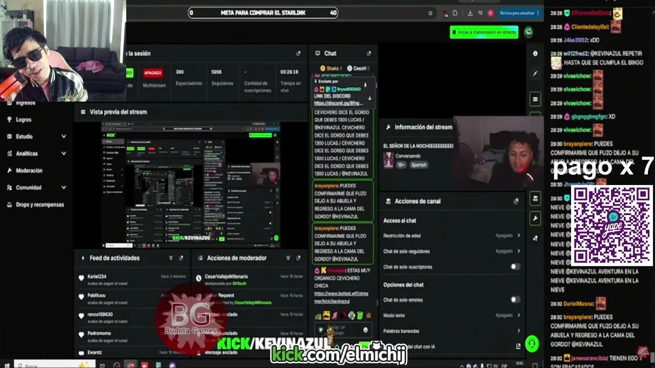Open the info icon on right toolbar

[x=535, y=53]
